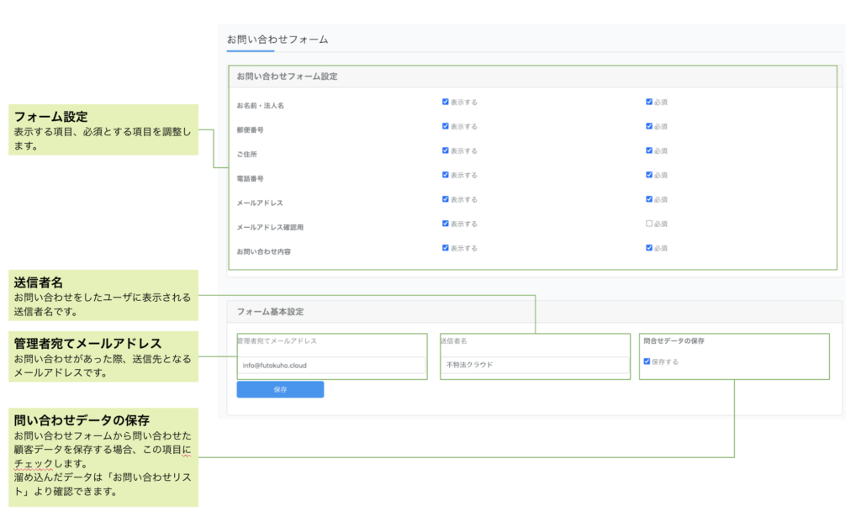The width and height of the screenshot is (861, 522).
Task: Toggle 必須 checkbox for お名前・法人名
Action: [649, 102]
